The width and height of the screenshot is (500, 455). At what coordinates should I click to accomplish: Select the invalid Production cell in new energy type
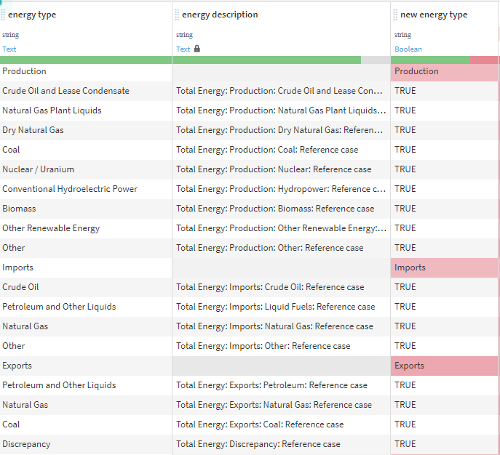pyautogui.click(x=444, y=71)
